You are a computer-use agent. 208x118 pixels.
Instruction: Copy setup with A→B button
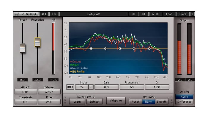pyautogui.click(x=155, y=14)
